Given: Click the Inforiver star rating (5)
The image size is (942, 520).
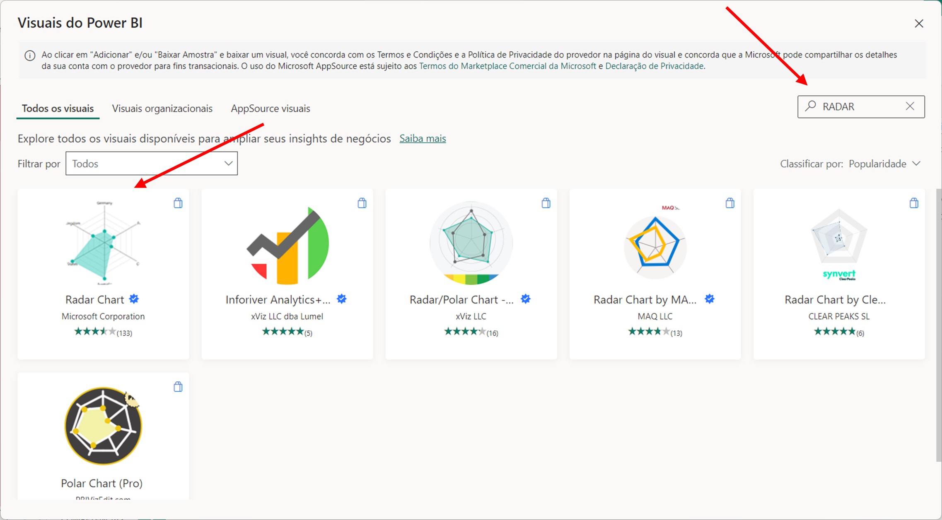Looking at the screenshot, I should pos(287,332).
